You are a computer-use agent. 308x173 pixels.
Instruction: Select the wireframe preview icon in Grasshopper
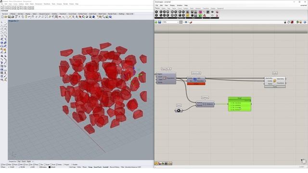click(289, 22)
